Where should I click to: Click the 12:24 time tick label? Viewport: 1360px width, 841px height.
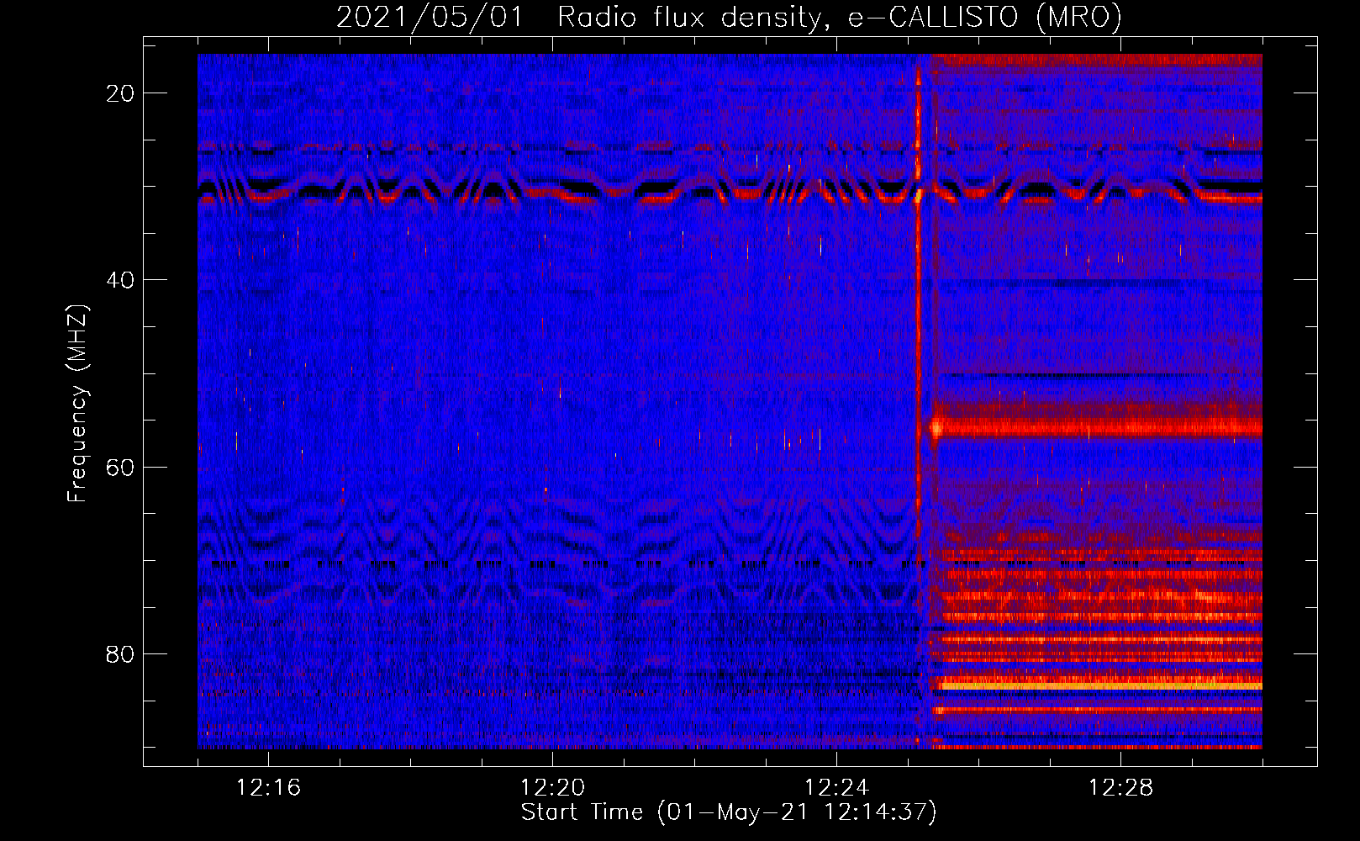pos(836,788)
